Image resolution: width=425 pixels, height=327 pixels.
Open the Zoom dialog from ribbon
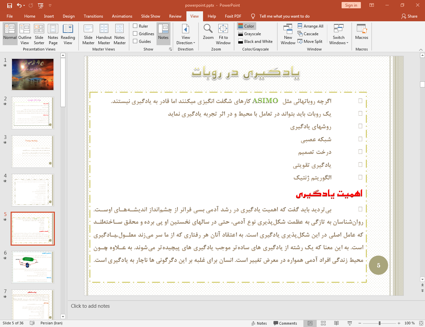(208, 32)
